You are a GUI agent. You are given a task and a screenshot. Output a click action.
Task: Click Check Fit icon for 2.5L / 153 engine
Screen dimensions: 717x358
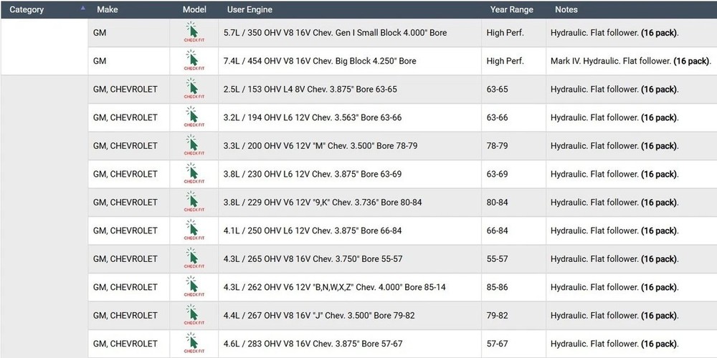point(191,89)
